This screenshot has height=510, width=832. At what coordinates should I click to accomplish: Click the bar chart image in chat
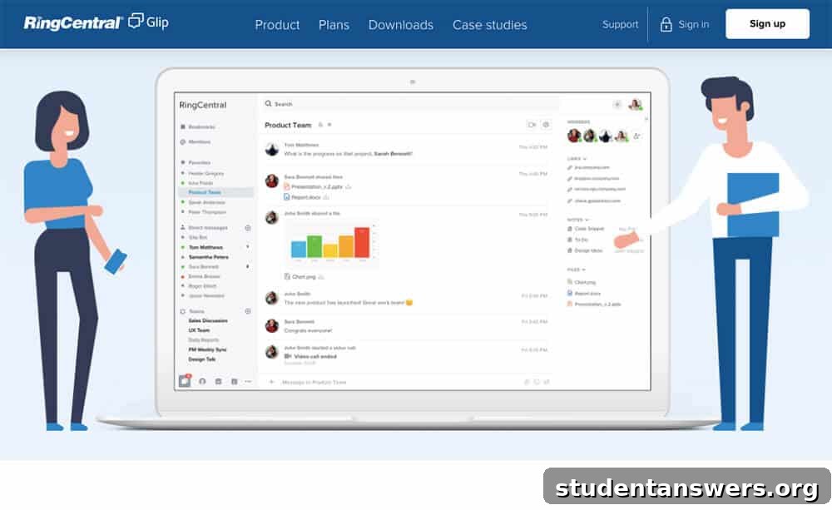point(332,243)
